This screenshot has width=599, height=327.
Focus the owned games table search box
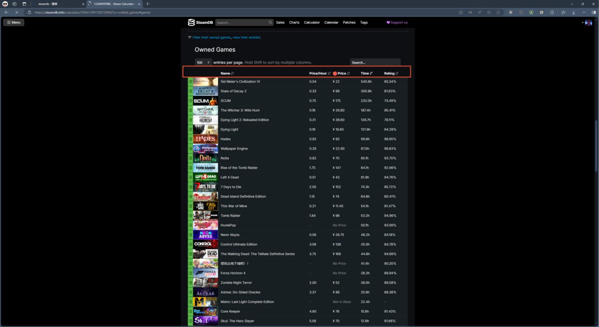click(x=375, y=63)
